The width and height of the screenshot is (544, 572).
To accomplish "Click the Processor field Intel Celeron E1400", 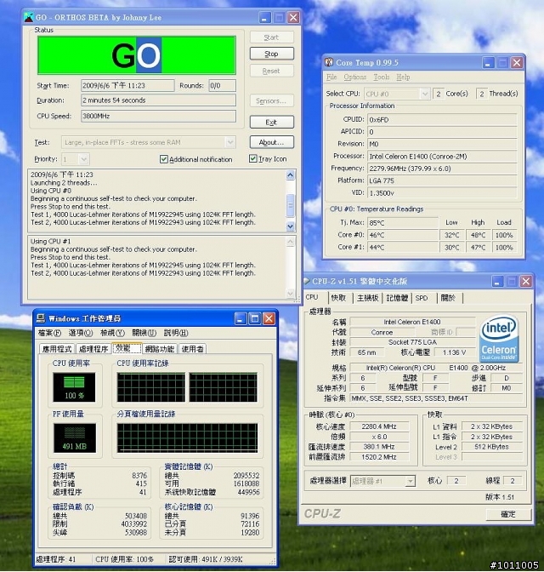I will tap(442, 156).
